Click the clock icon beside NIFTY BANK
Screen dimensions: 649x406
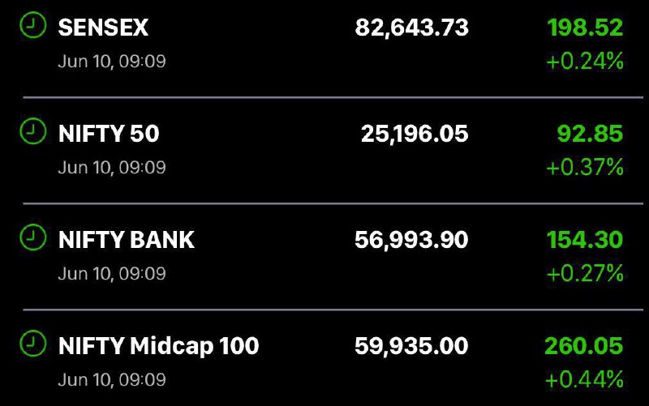(33, 237)
